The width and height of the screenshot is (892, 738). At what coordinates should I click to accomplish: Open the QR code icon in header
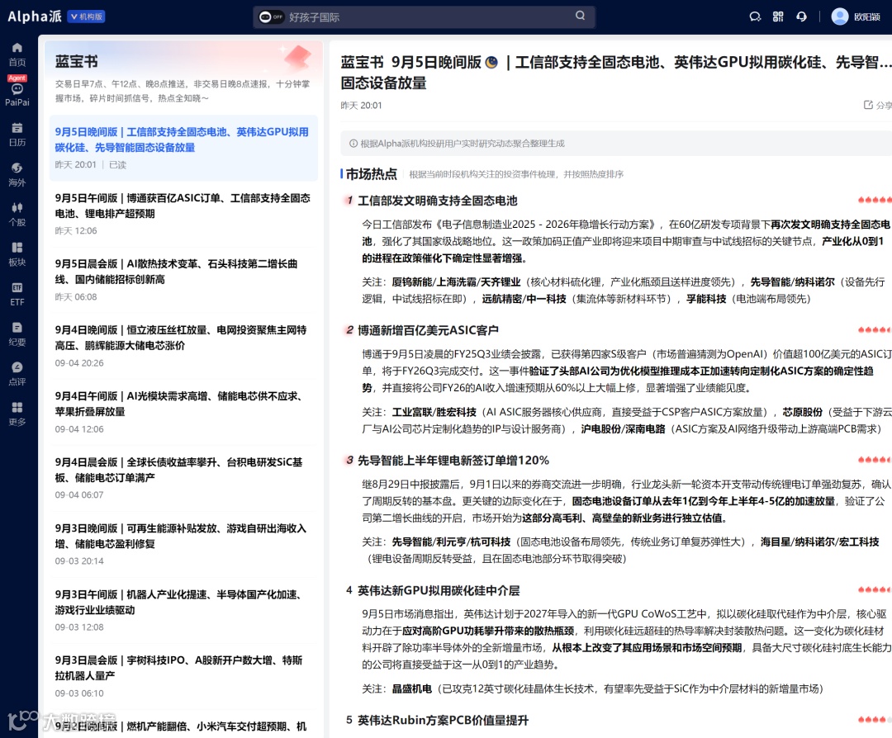click(778, 17)
